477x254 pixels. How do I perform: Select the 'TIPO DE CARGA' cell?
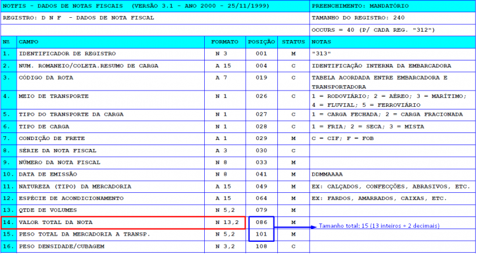[111, 127]
